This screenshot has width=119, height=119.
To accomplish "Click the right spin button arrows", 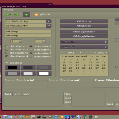I will 44,41.
